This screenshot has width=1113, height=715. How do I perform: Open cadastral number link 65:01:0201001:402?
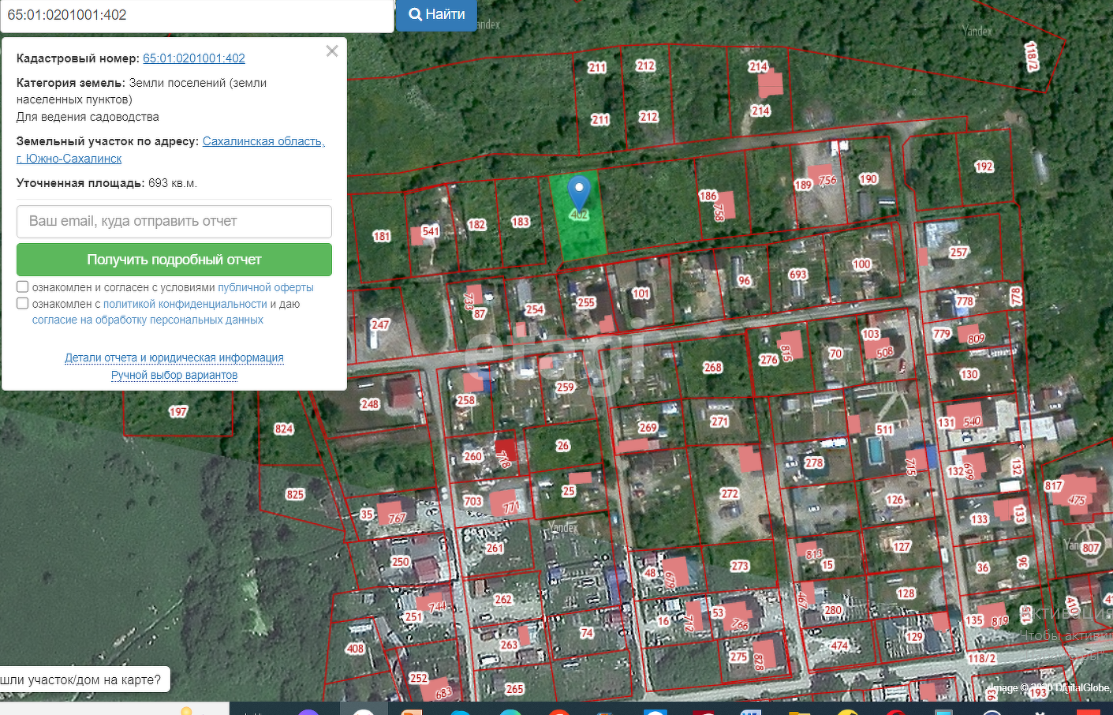194,58
